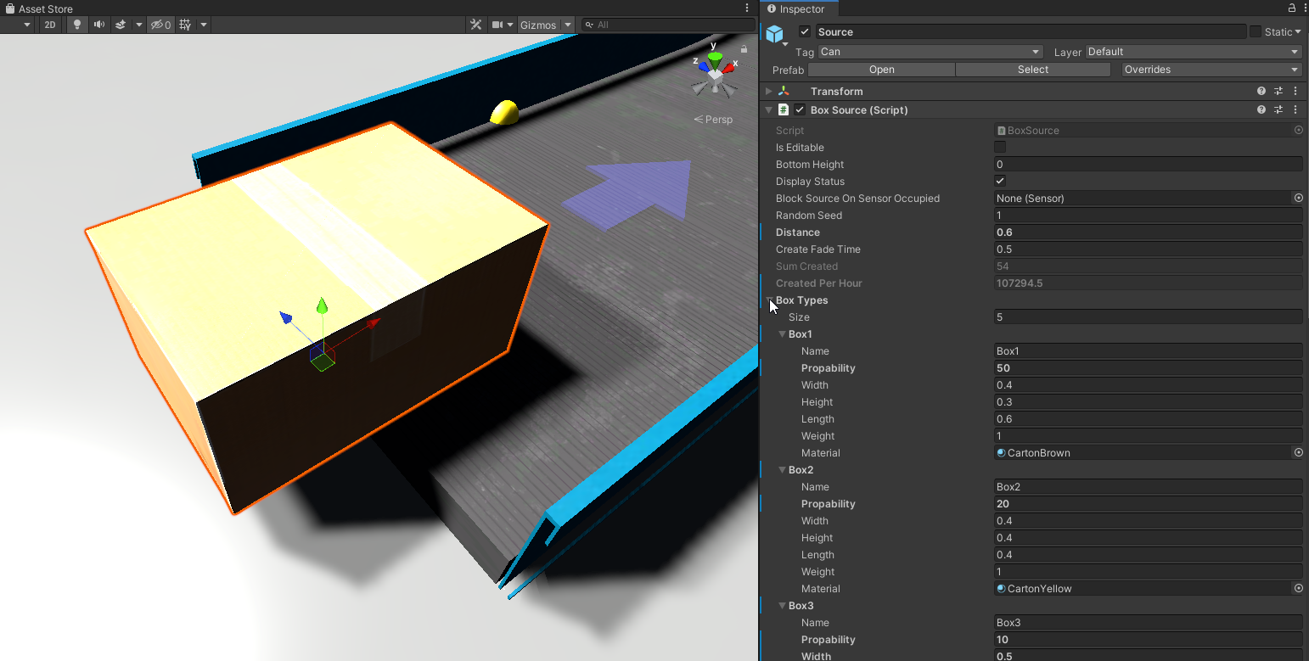1309x661 pixels.
Task: Toggle scene lighting with the lightbulb icon
Action: pos(77,25)
